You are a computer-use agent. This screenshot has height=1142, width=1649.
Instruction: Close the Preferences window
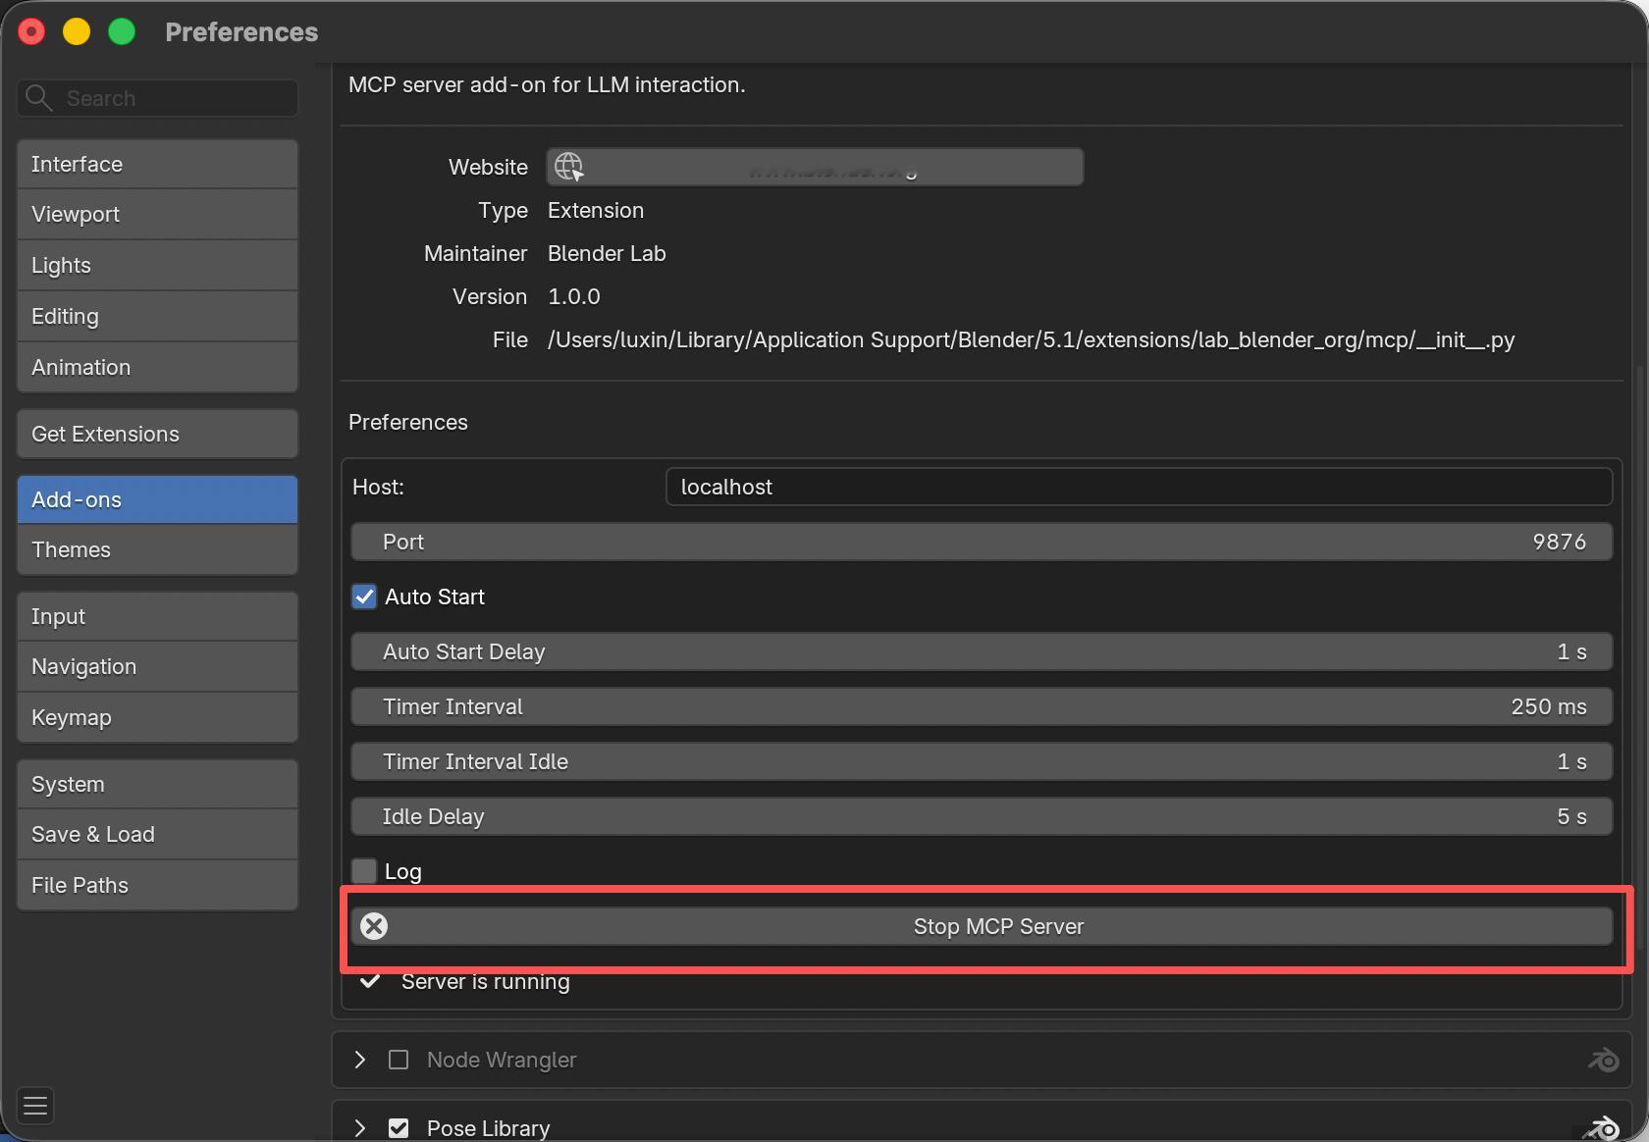point(31,31)
